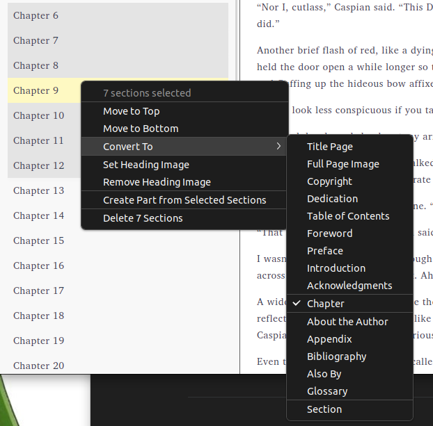Click Delete 7 Sections

pos(184,218)
